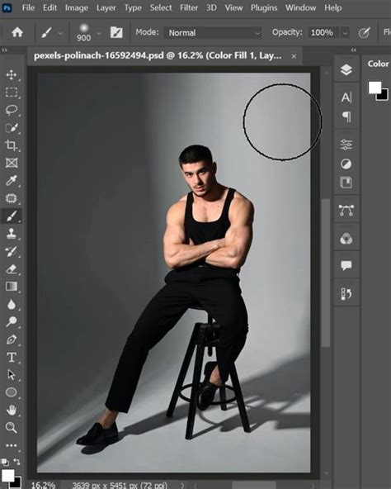This screenshot has width=391, height=489.
Task: Select the Dodge tool
Action: [12, 321]
